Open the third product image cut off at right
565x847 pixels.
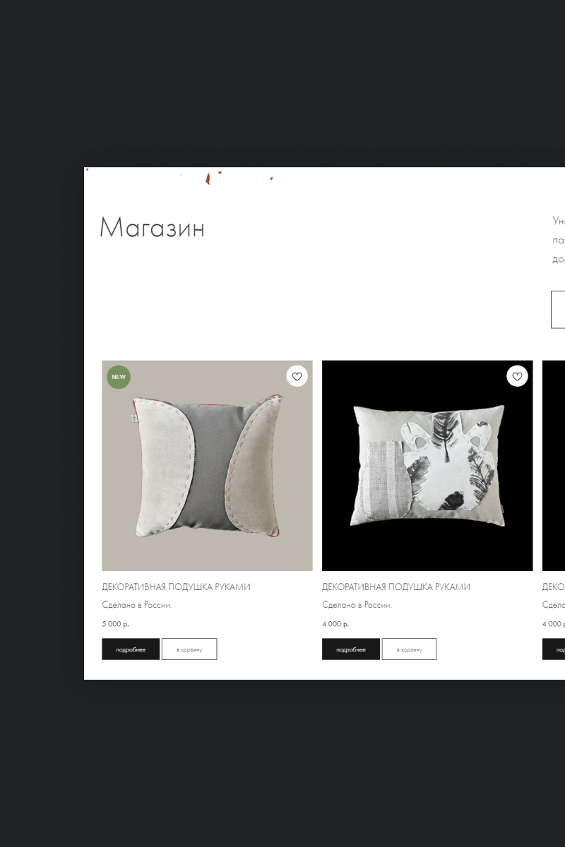click(x=554, y=466)
